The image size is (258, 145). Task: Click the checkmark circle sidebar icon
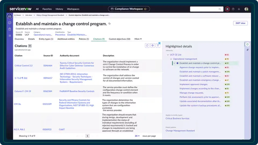(10, 23)
